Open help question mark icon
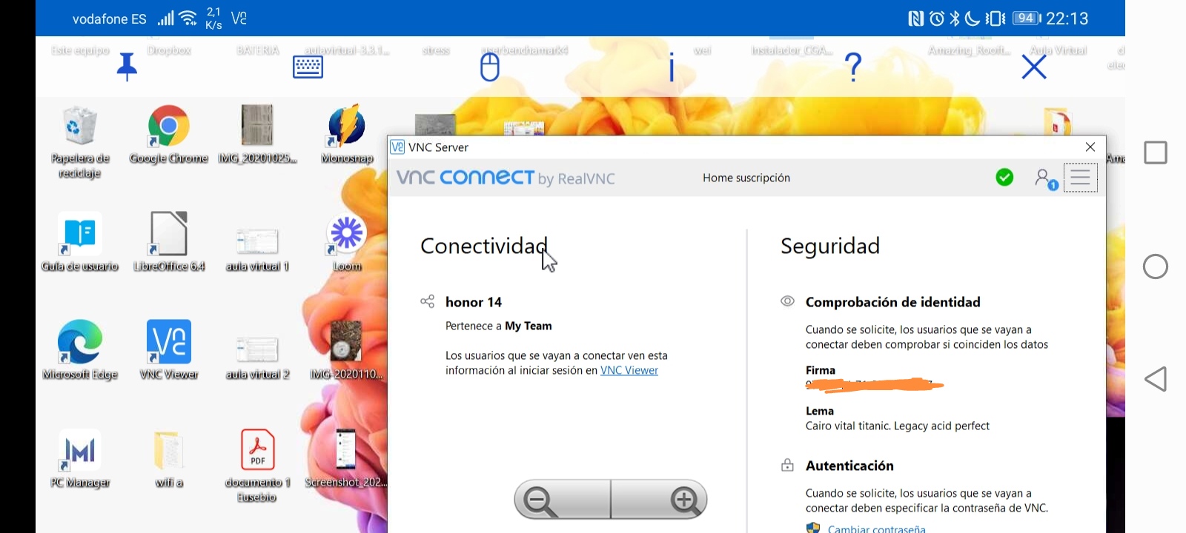Viewport: 1186px width, 533px height. (853, 67)
